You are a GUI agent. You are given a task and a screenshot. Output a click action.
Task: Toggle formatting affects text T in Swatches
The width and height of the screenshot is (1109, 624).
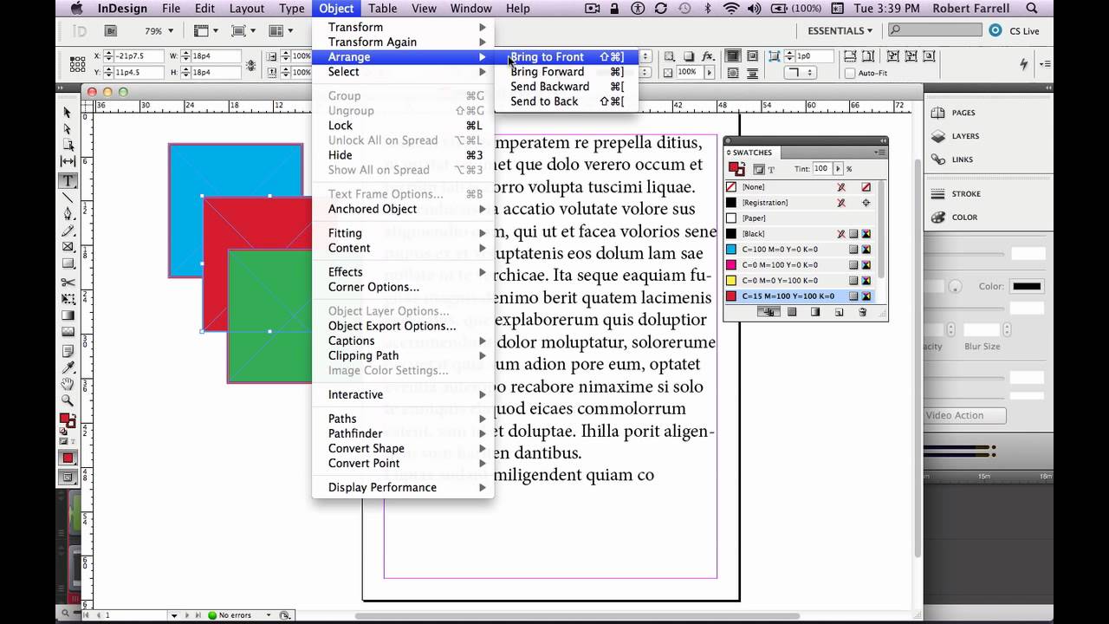(771, 170)
